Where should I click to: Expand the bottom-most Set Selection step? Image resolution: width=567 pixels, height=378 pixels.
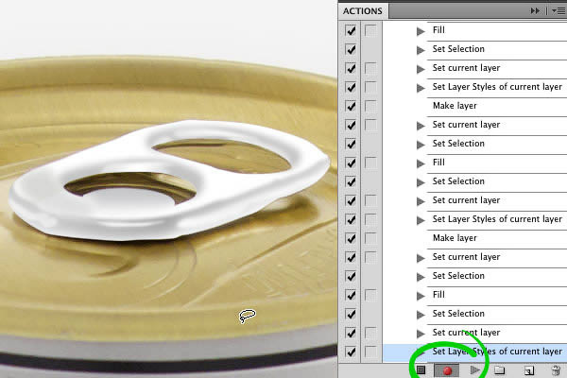(421, 315)
